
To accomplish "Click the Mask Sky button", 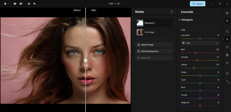I will point(154,58).
